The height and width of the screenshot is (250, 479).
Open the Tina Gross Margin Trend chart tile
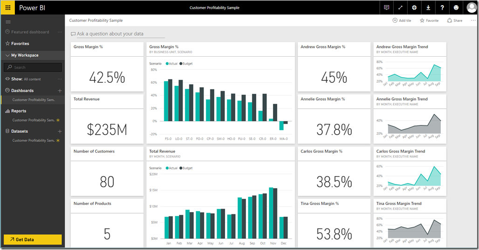(410, 223)
